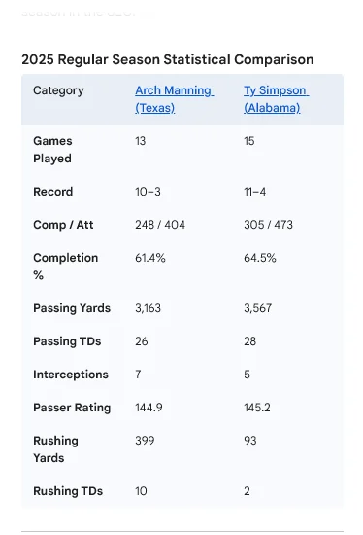Select Simpson's 145.2 passer rating value
The image size is (363, 535).
click(x=257, y=408)
